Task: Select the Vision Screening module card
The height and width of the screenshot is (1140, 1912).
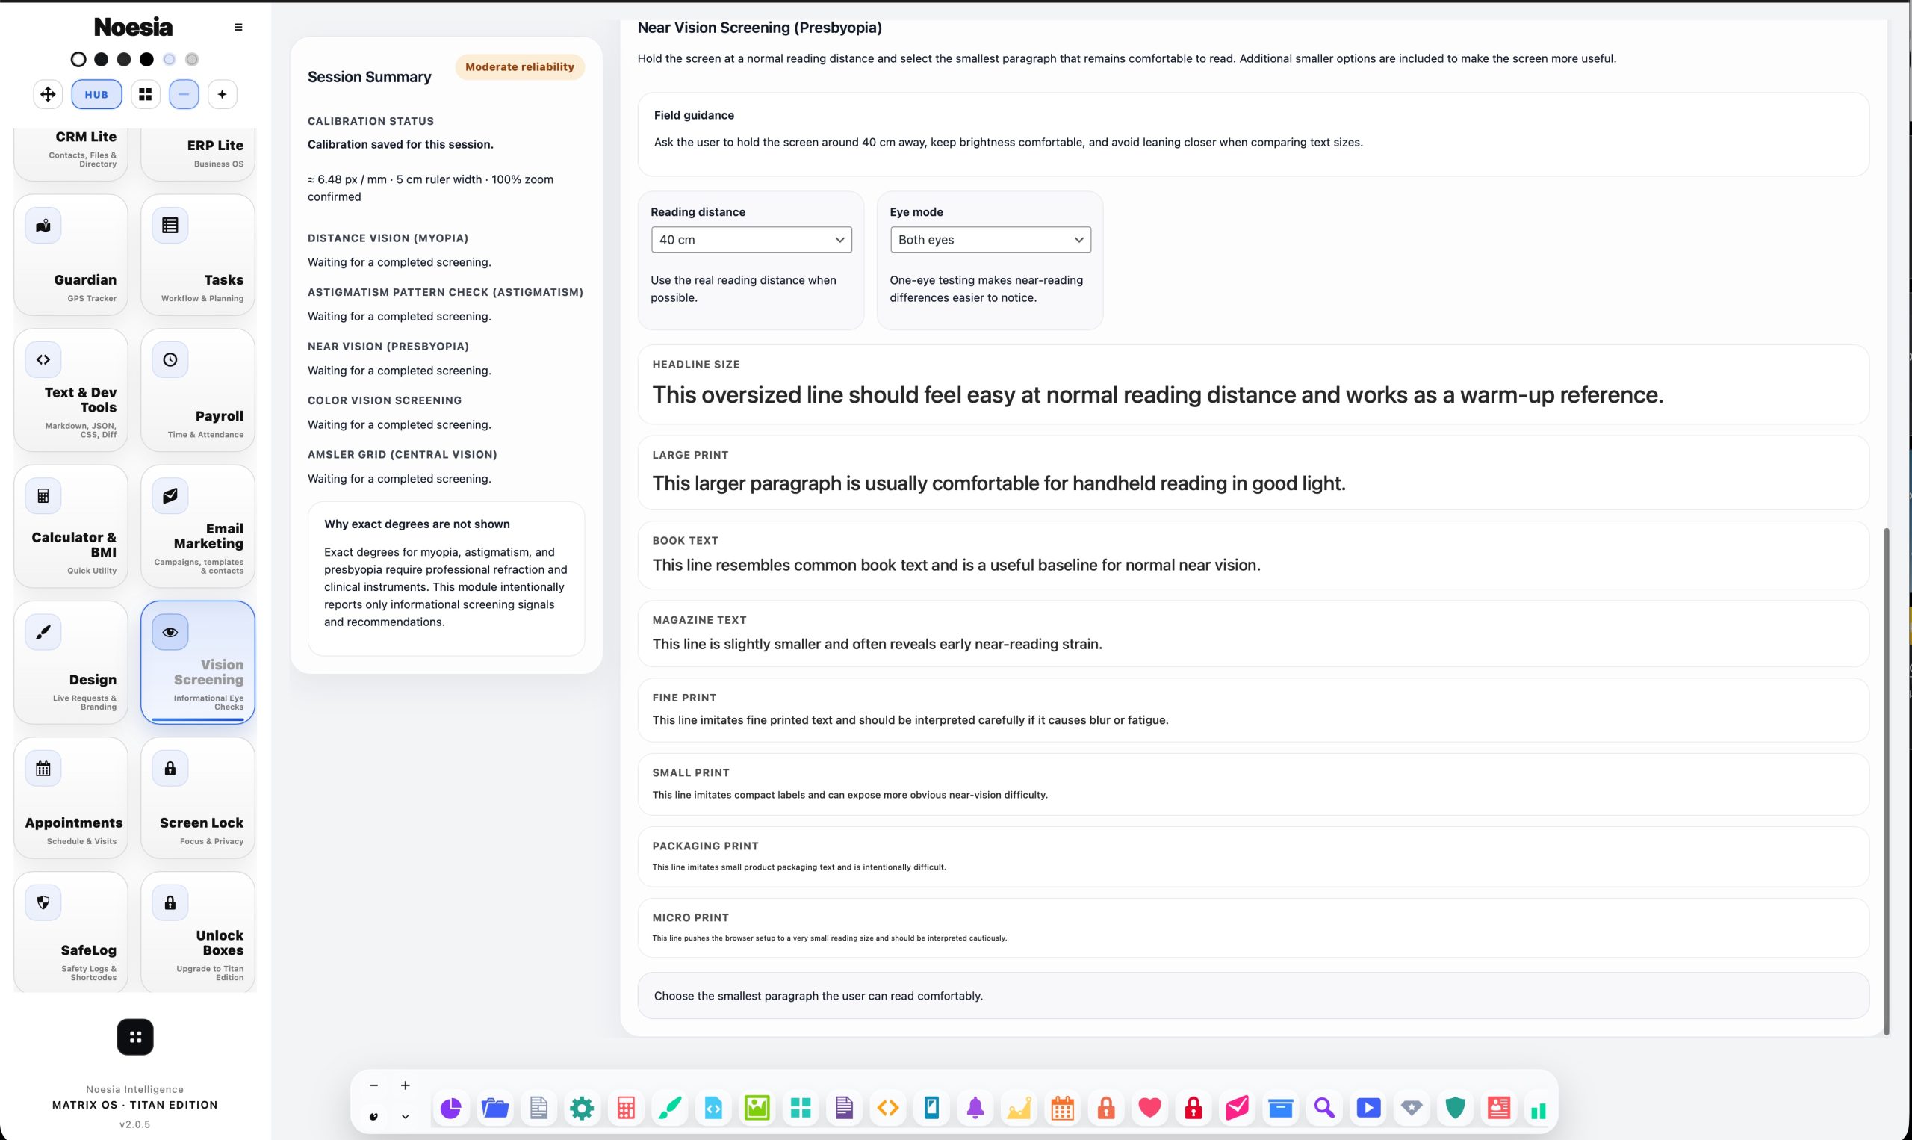Action: [197, 662]
